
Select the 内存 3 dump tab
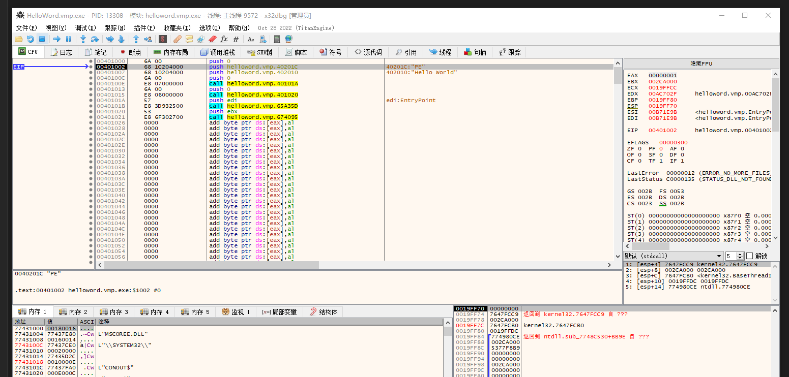coord(114,311)
